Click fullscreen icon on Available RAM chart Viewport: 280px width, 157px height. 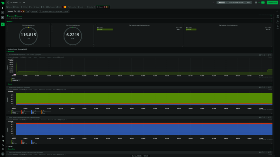click(x=267, y=55)
